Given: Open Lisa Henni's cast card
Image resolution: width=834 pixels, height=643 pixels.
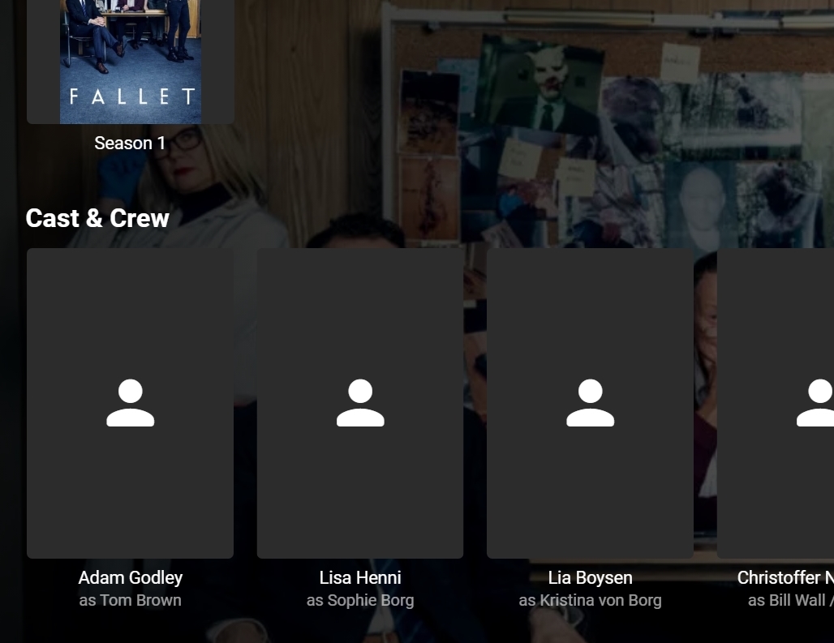Looking at the screenshot, I should pyautogui.click(x=360, y=403).
